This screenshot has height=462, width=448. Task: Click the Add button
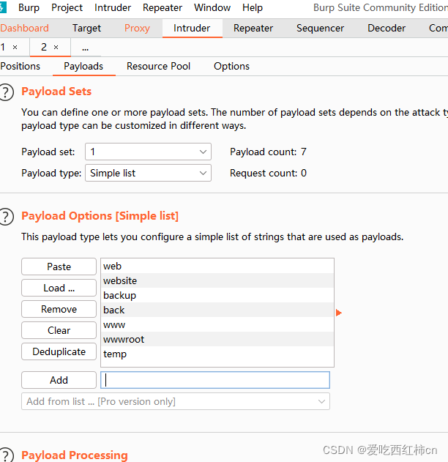point(59,380)
